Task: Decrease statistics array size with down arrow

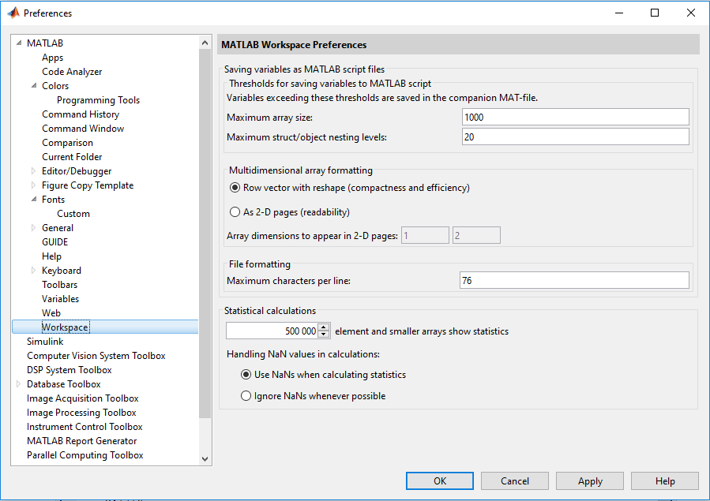Action: (324, 335)
